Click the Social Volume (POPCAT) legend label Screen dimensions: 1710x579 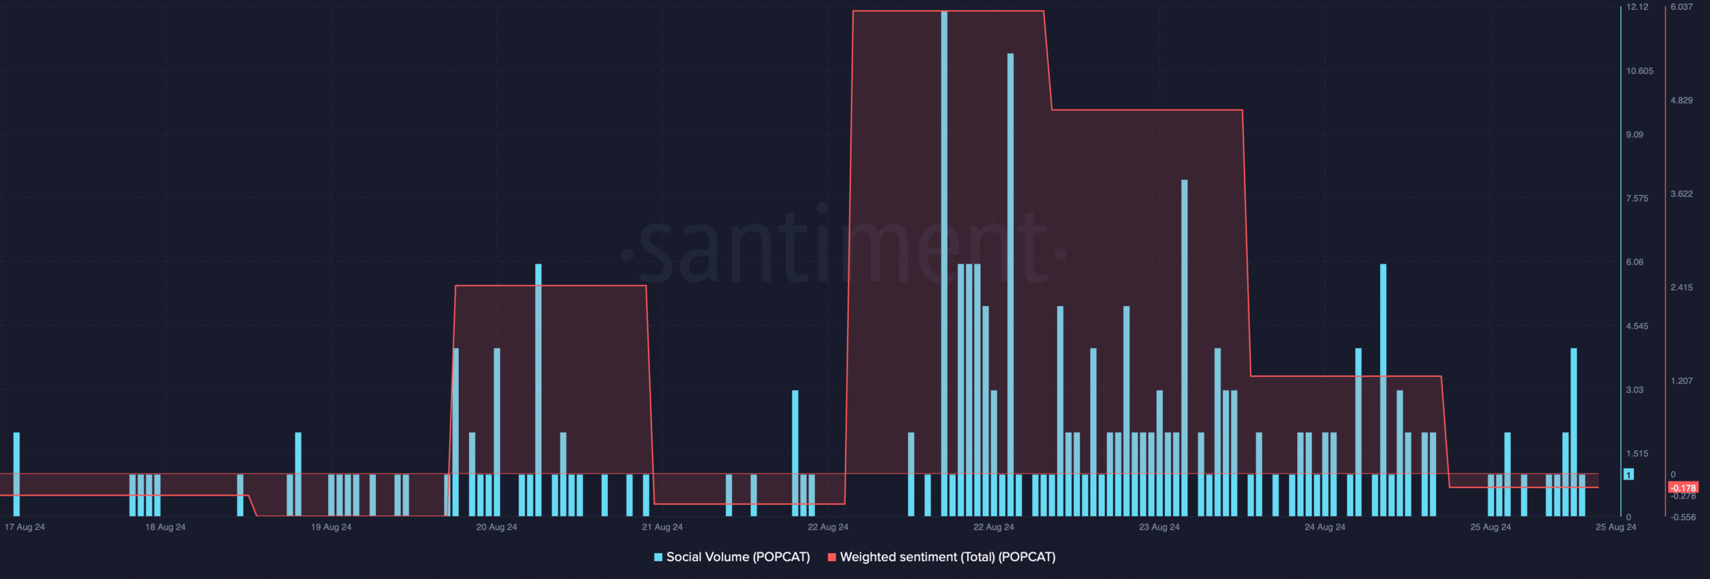click(x=737, y=557)
